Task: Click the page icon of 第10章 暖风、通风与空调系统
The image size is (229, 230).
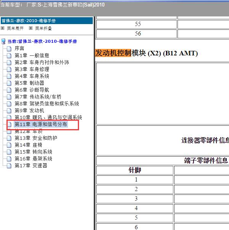Action: pyautogui.click(x=9, y=117)
